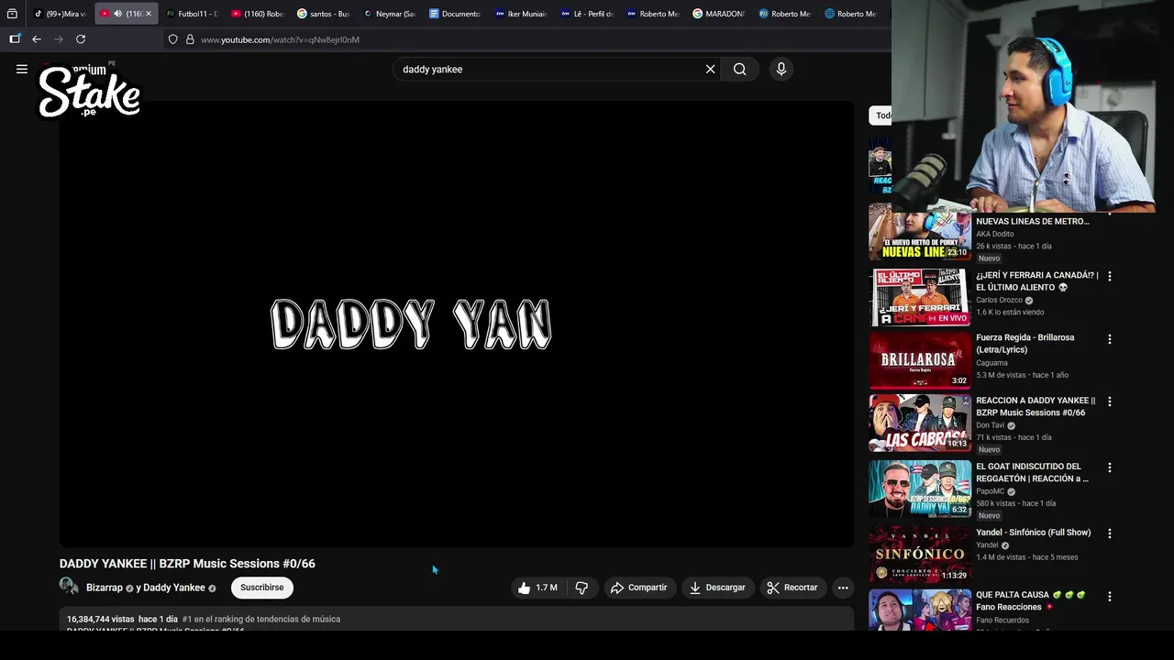Share the video via Compartir

tap(639, 588)
